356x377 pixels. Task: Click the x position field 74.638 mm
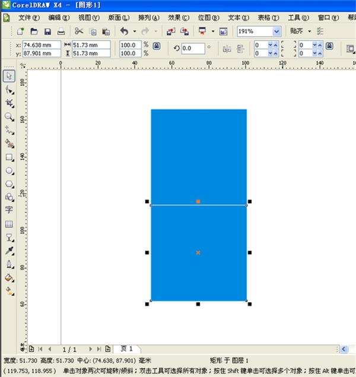click(x=42, y=45)
